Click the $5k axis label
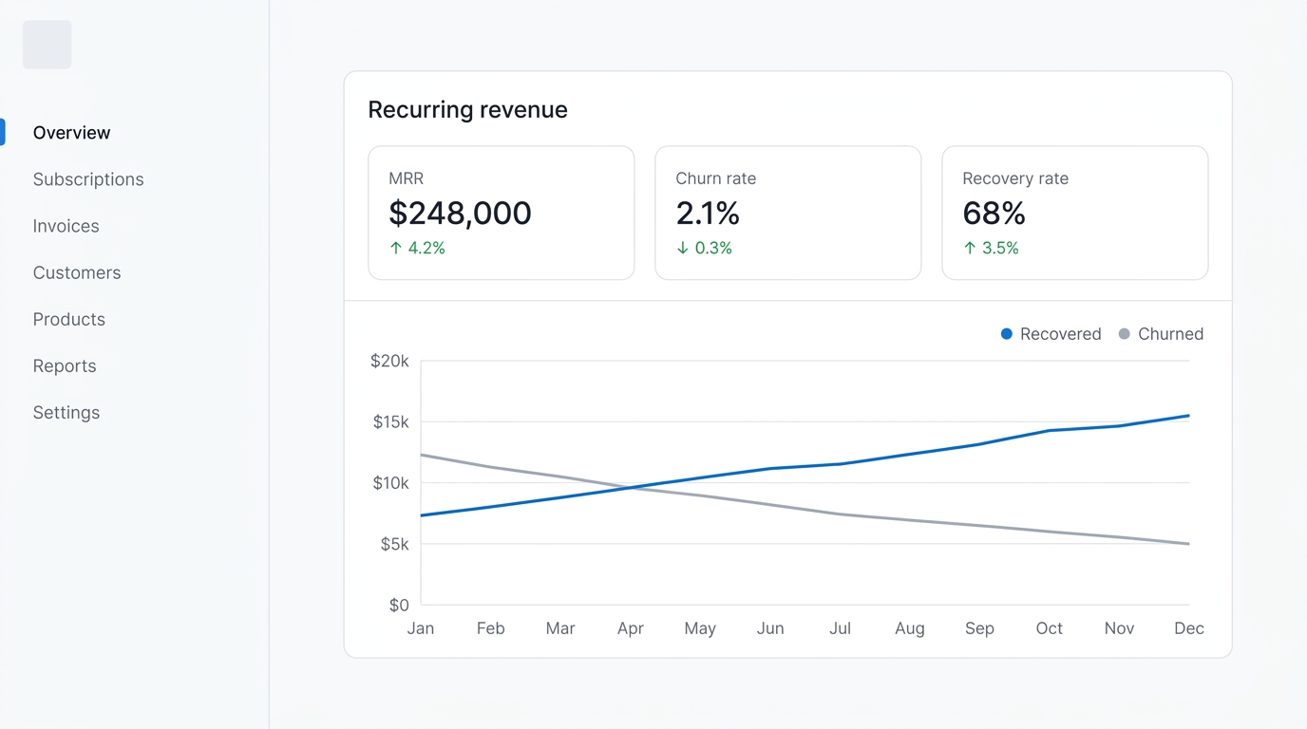This screenshot has height=729, width=1307. [x=394, y=544]
